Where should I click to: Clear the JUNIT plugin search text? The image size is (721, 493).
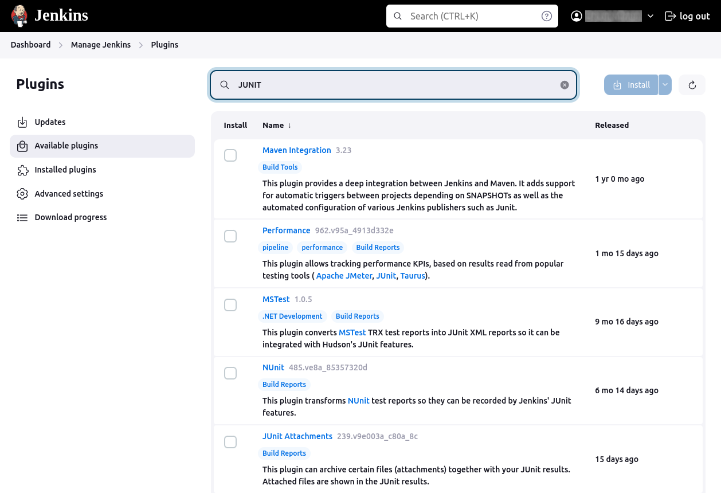pyautogui.click(x=565, y=85)
